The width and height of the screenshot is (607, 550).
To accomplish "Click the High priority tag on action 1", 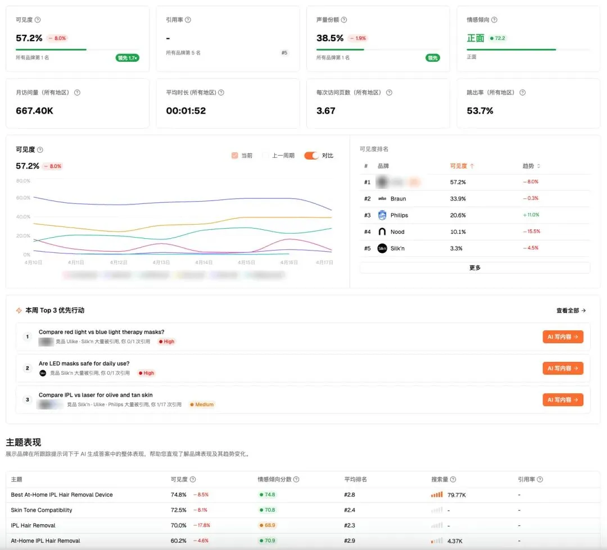I will click(167, 342).
